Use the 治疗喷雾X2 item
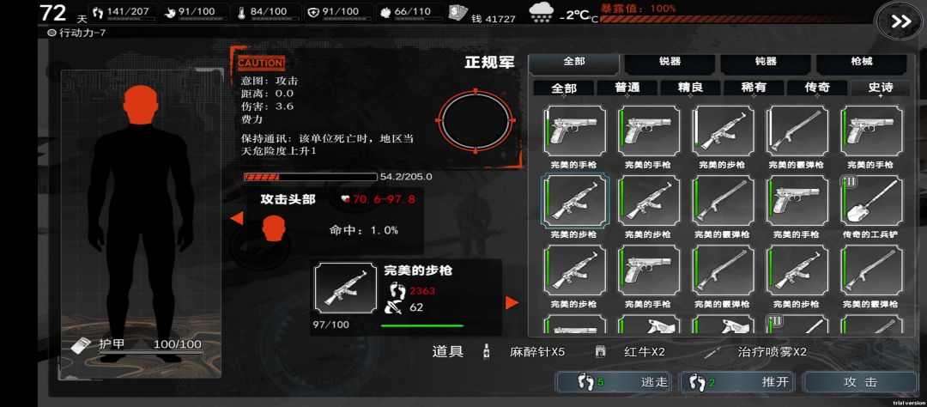Image resolution: width=927 pixels, height=407 pixels. (772, 352)
